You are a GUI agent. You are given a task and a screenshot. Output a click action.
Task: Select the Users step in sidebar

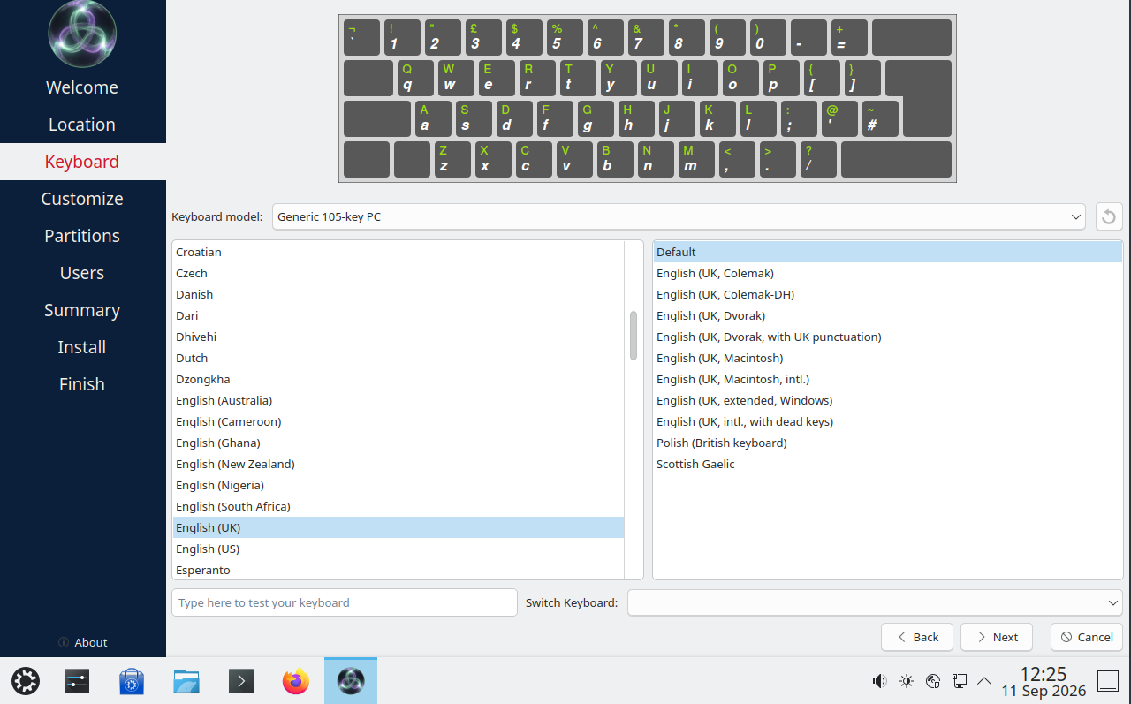[82, 273]
